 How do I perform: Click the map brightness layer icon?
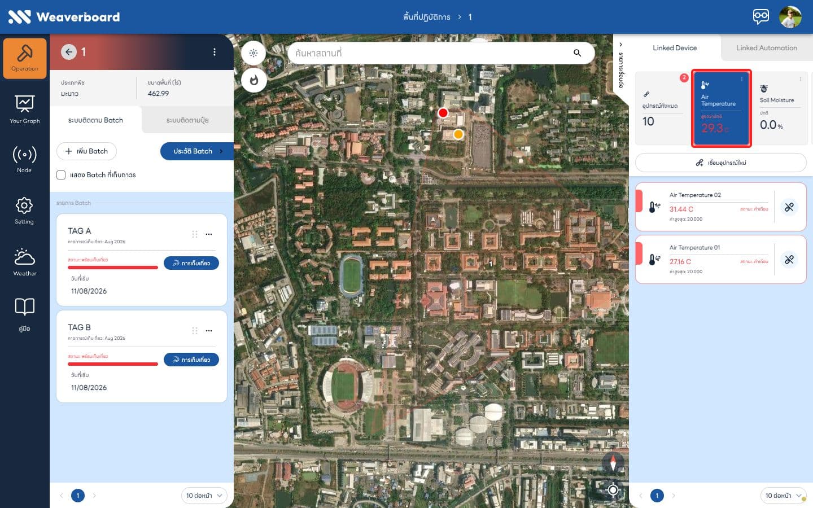pyautogui.click(x=253, y=53)
